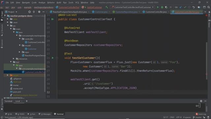The width and height of the screenshot is (211, 119).
Task: Click CRLF line separator in status bar
Action: pyautogui.click(x=172, y=117)
